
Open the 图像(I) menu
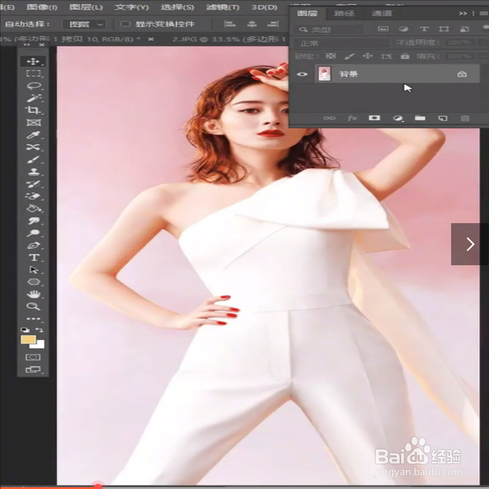point(42,7)
